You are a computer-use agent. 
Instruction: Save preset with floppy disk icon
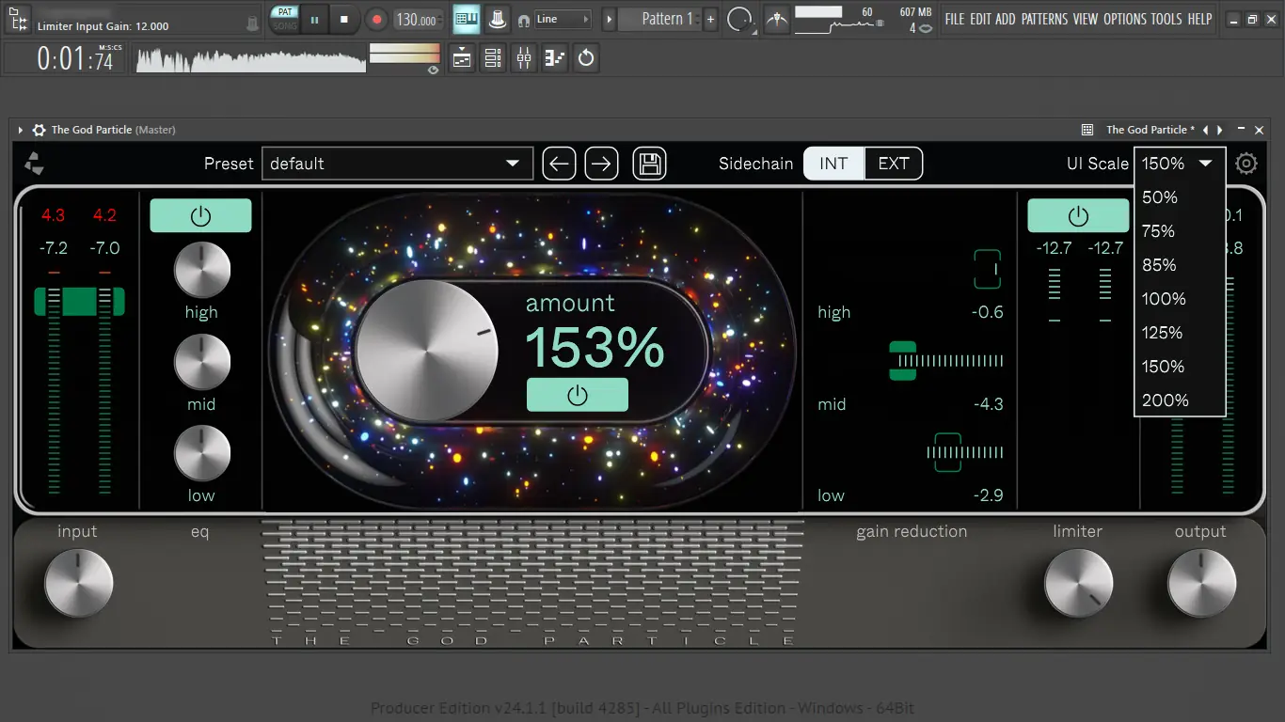pyautogui.click(x=649, y=164)
